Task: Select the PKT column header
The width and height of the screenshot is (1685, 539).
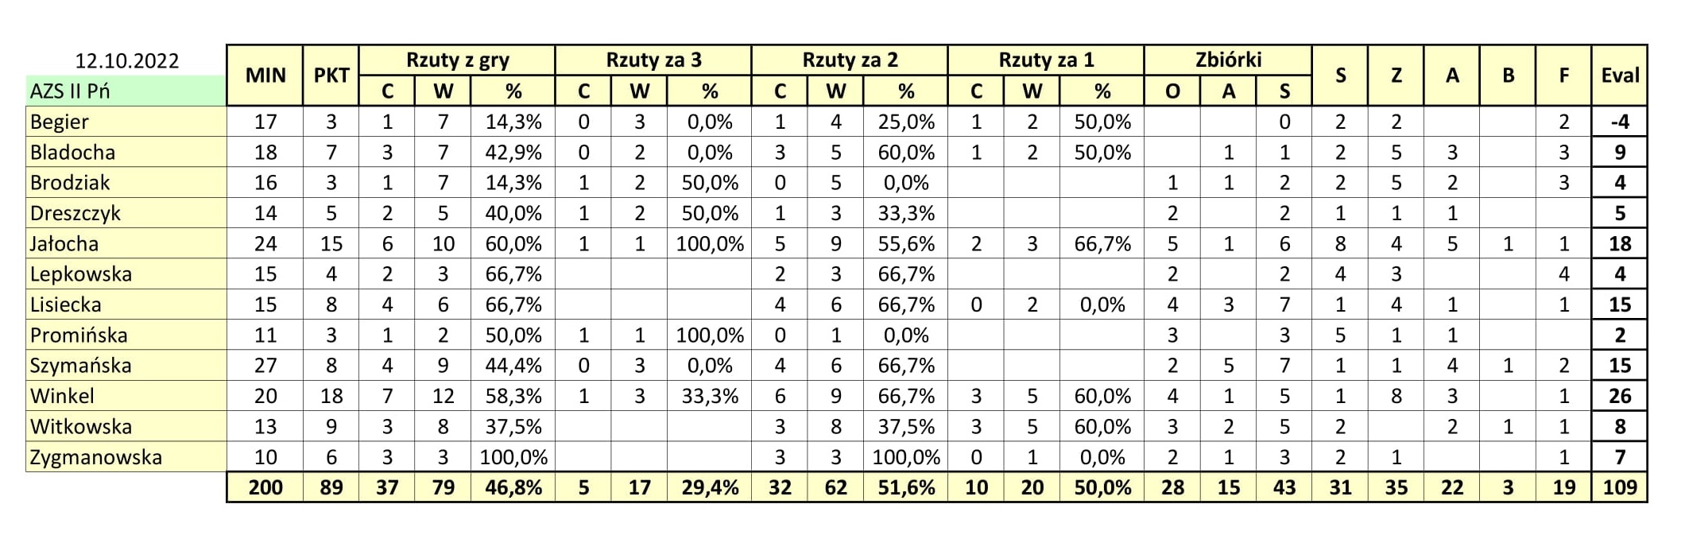Action: click(331, 76)
